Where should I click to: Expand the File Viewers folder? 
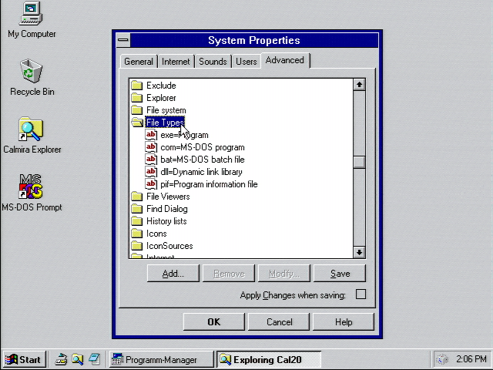138,197
